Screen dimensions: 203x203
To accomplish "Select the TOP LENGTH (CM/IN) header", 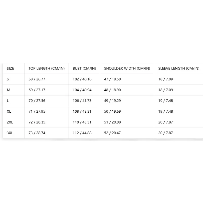I will 47,68.
